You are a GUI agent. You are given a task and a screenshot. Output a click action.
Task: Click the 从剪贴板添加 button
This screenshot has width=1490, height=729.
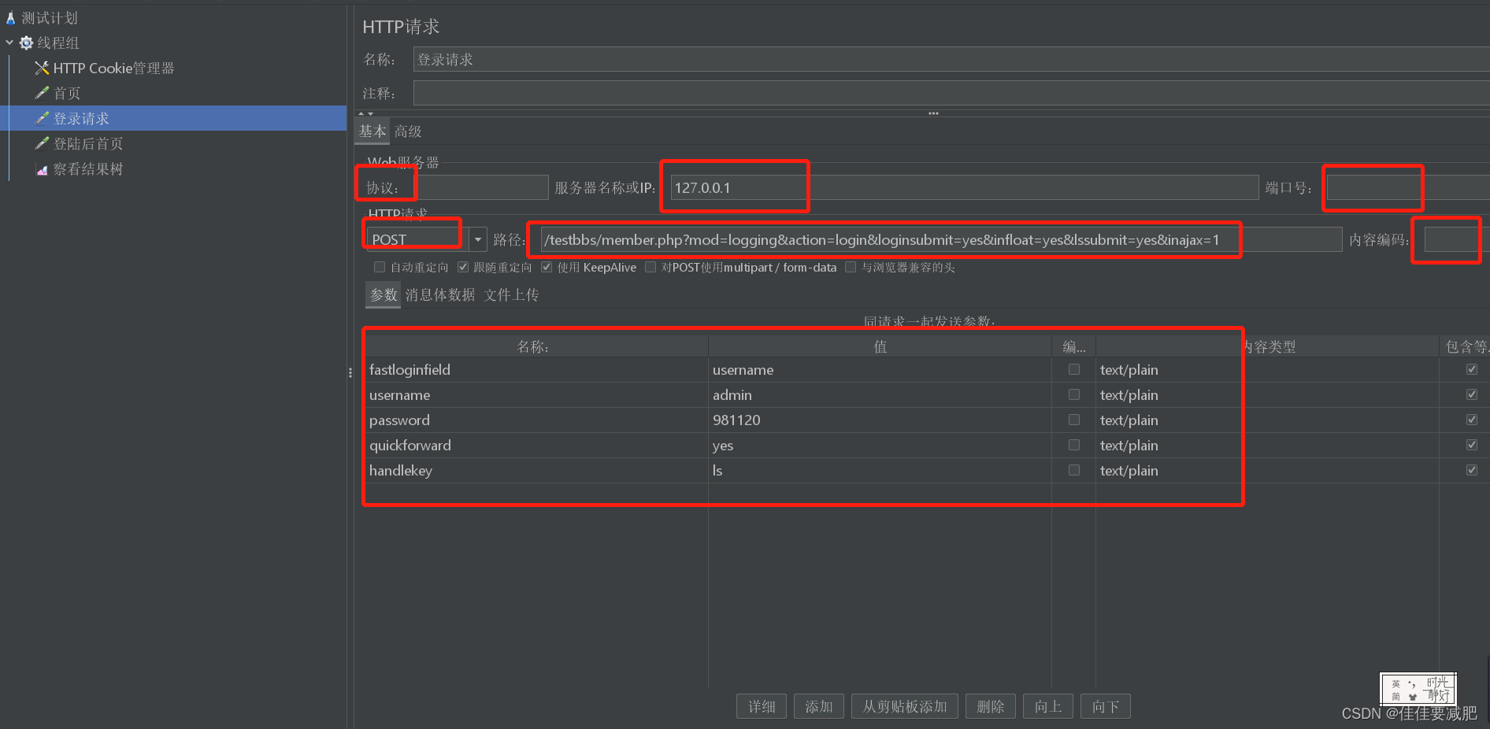[x=905, y=706]
